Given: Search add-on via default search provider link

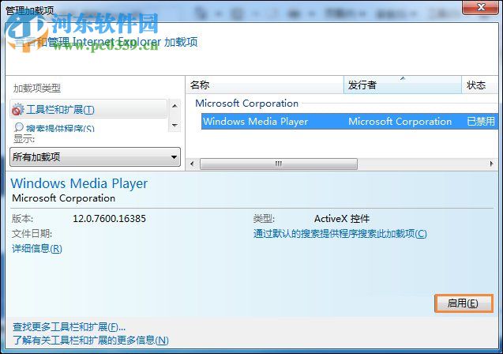Looking at the screenshot, I should click(340, 234).
